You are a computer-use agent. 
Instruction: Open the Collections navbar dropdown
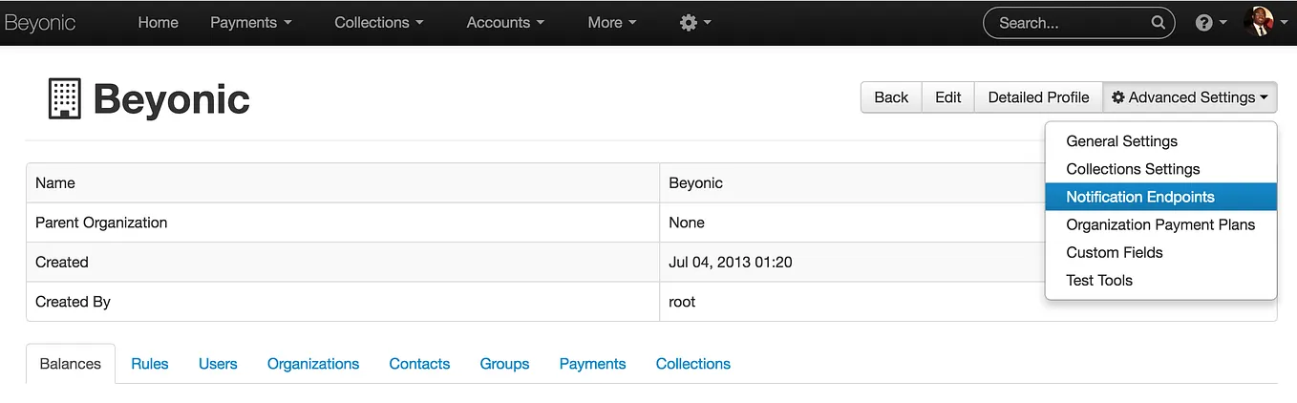tap(378, 22)
